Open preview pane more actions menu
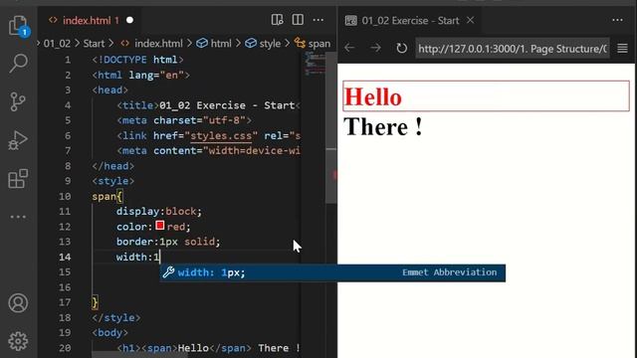637x358 pixels. click(x=617, y=20)
